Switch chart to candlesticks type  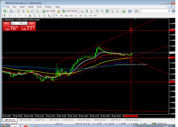pos(87,11)
